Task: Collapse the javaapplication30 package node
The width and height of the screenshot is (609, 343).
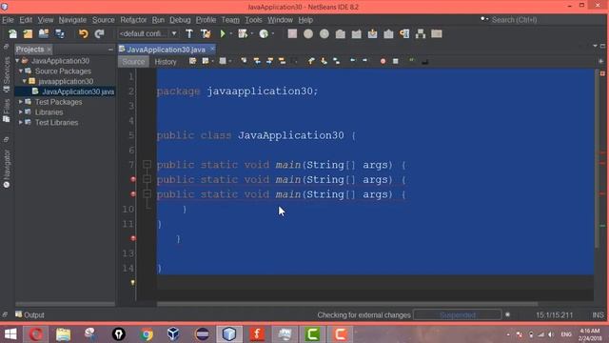Action: coord(25,81)
